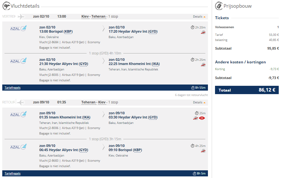Click GYD code in 21:30 Heydar Aliyev departure

point(83,64)
